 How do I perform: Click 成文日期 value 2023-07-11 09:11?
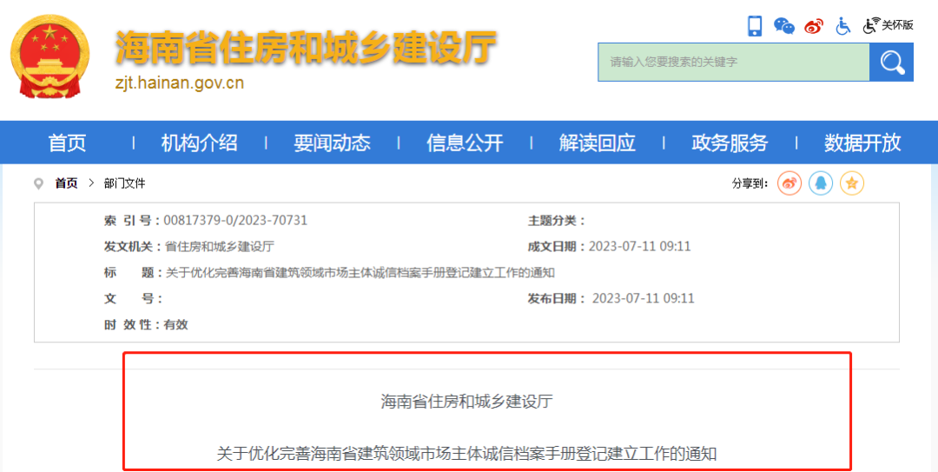639,247
